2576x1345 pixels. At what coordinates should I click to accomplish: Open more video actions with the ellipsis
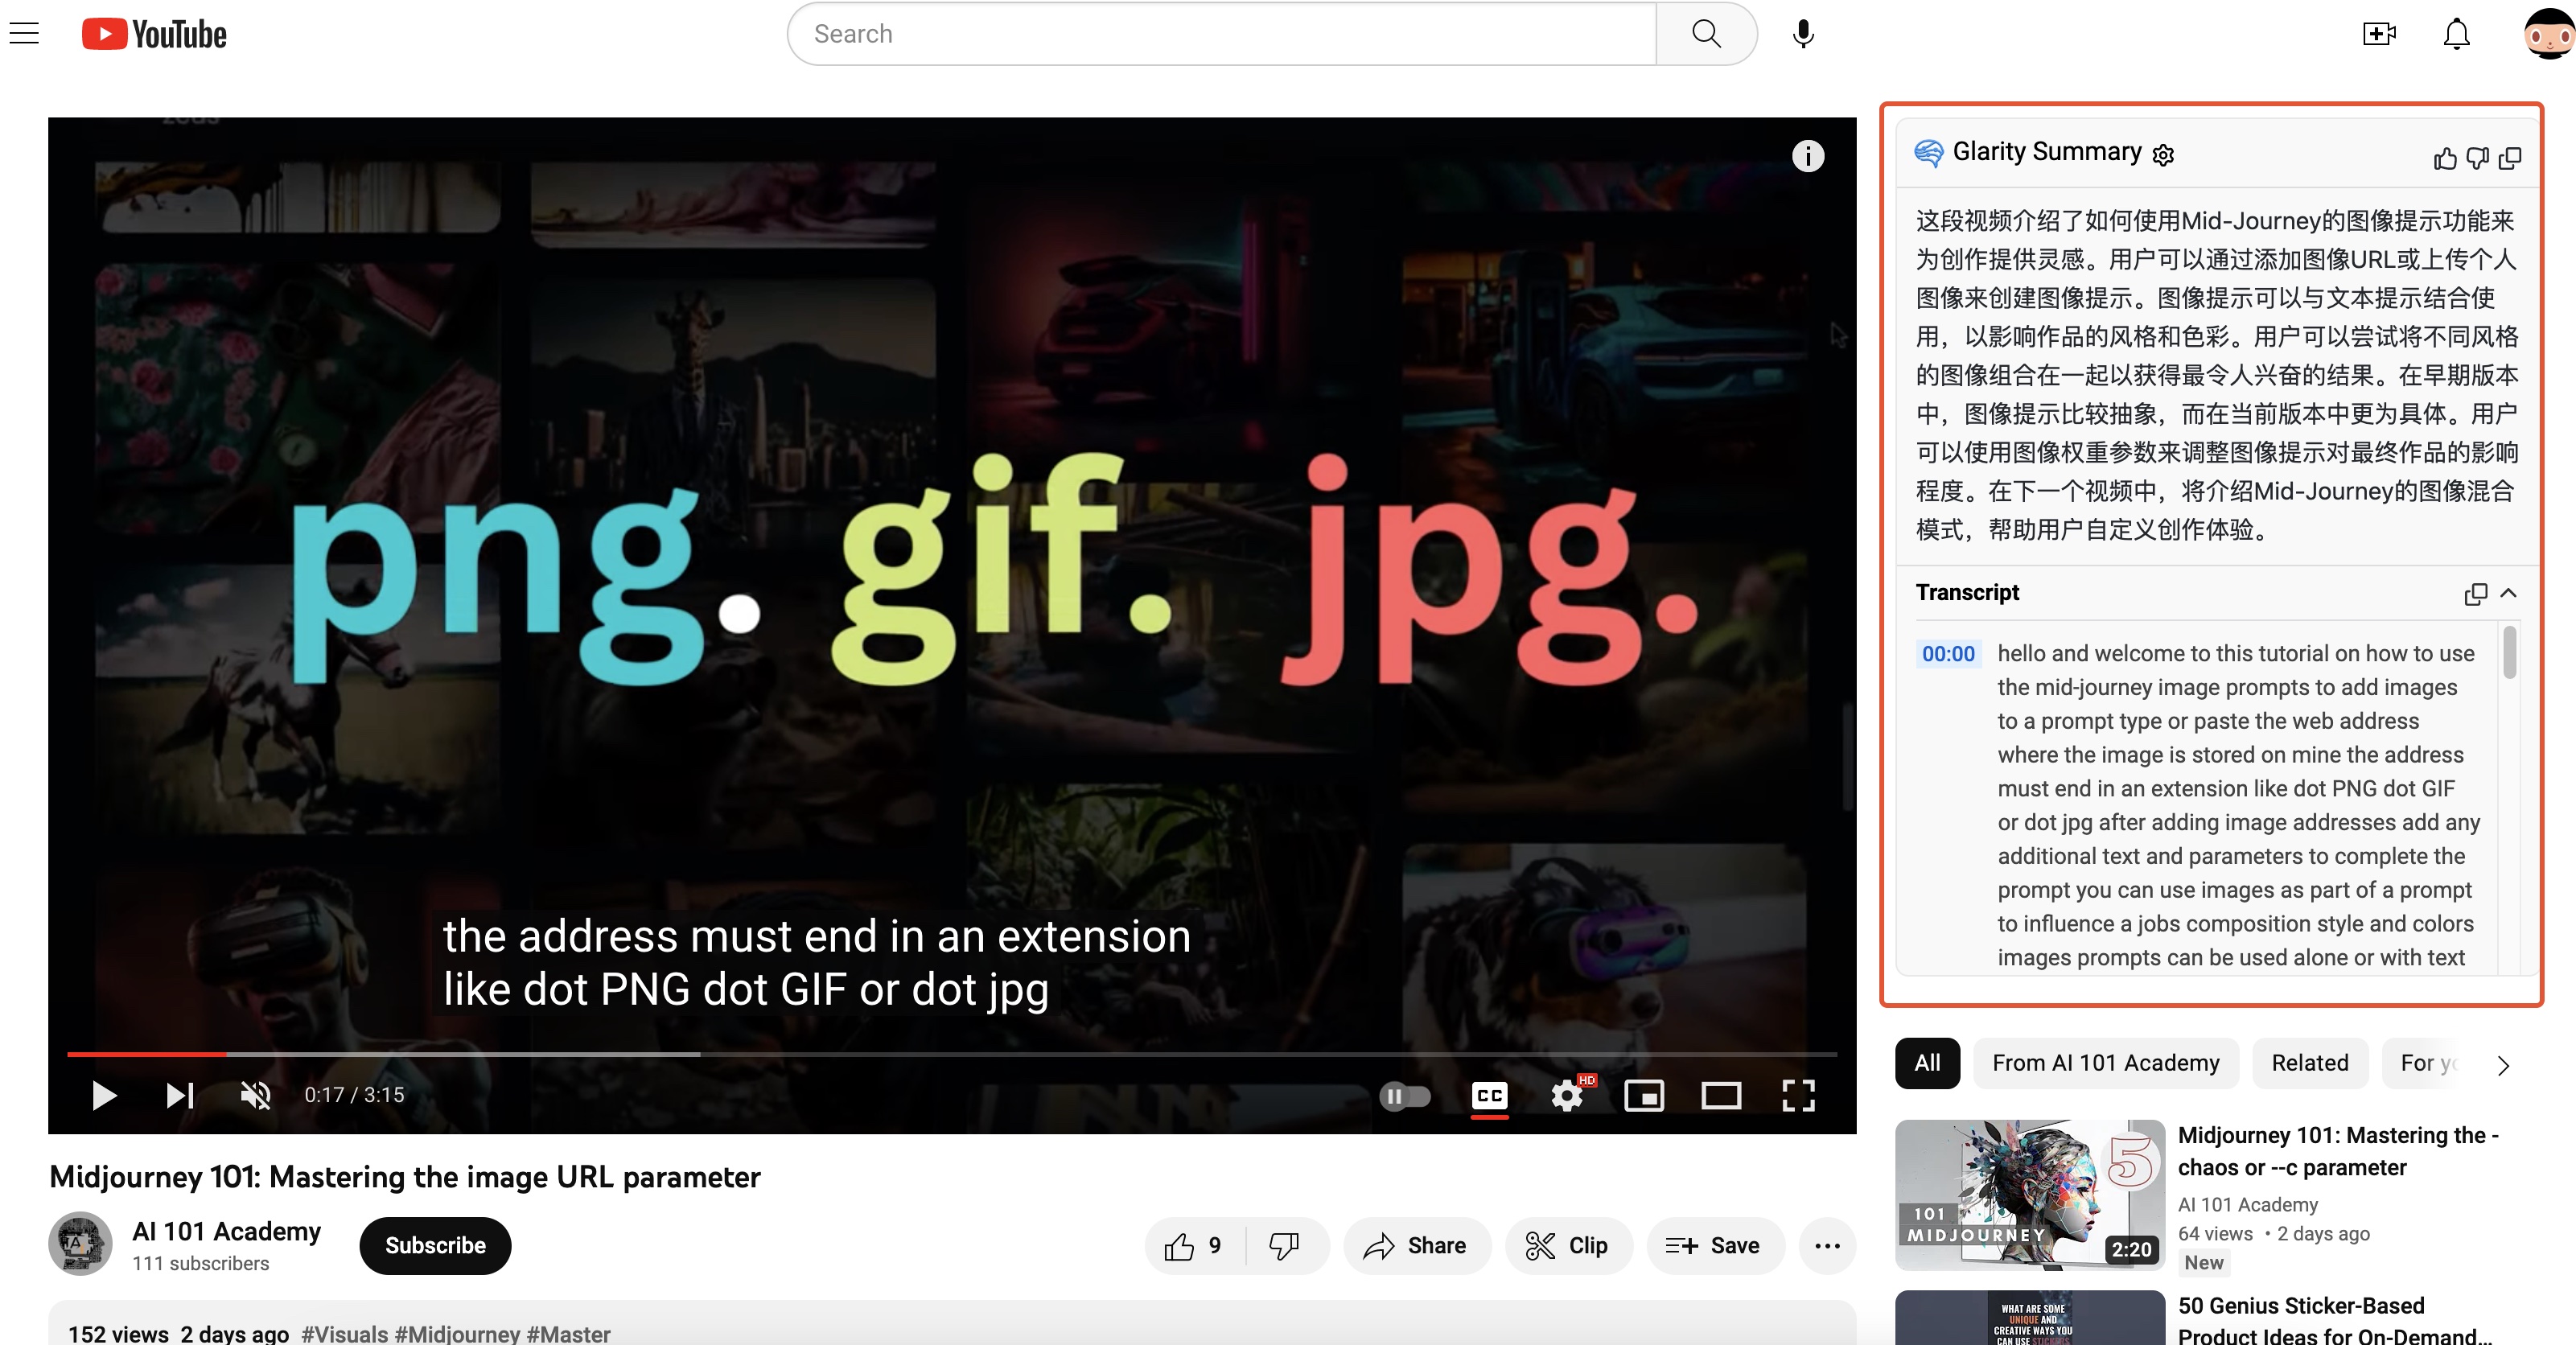(x=1827, y=1246)
